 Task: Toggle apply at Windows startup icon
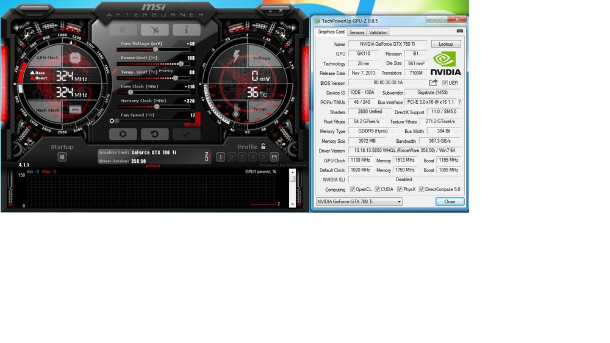pyautogui.click(x=62, y=156)
